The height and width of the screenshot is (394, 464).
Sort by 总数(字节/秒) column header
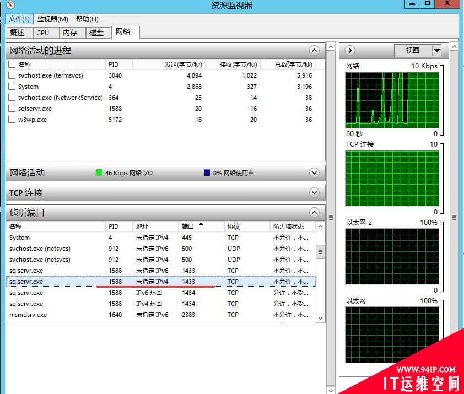[x=289, y=64]
